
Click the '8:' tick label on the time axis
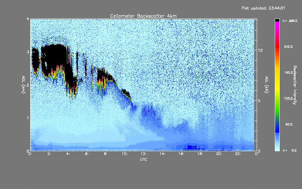coord(106,154)
